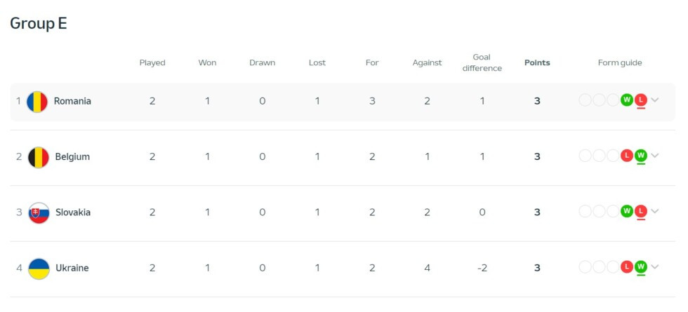
Task: Expand Slovakia's row details chevron
Action: pos(655,211)
